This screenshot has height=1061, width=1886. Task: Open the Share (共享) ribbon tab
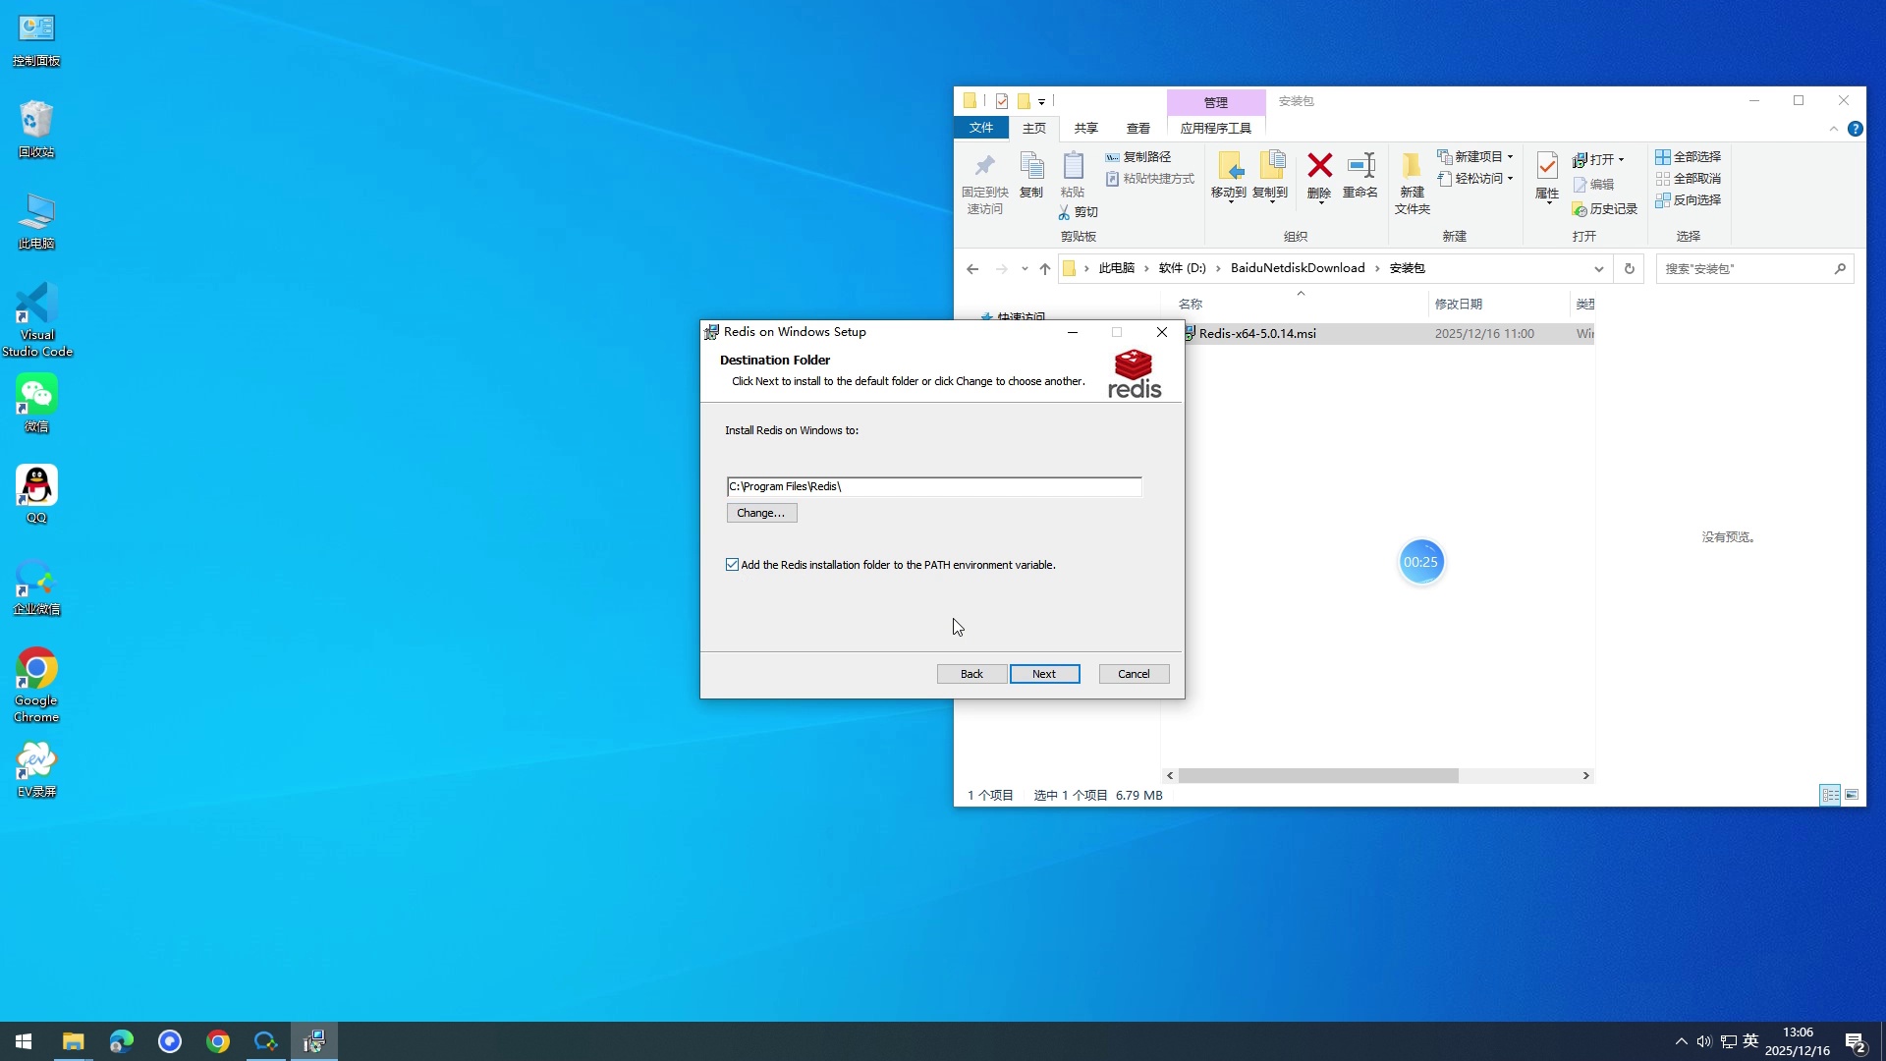click(1085, 129)
